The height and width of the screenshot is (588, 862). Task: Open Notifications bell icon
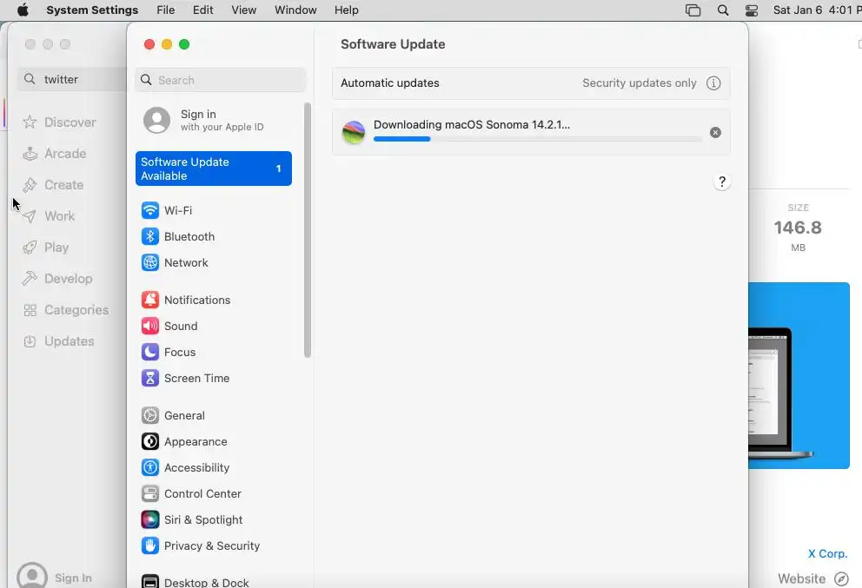pos(150,300)
